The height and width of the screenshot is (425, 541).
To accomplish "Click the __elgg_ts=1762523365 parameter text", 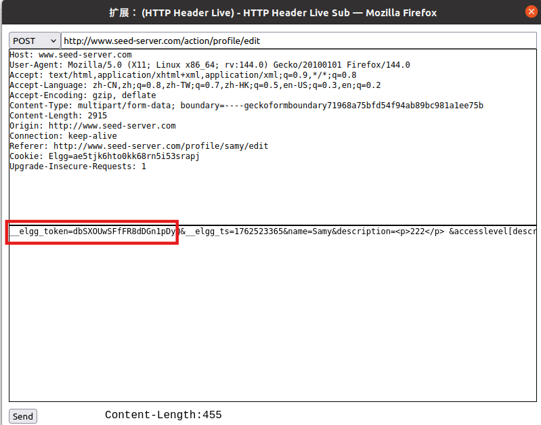I will (234, 231).
